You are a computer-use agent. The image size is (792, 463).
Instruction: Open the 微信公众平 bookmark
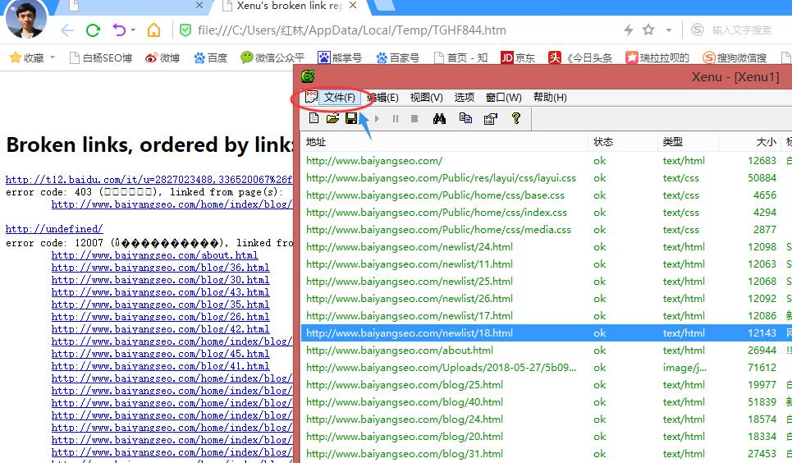click(x=272, y=57)
